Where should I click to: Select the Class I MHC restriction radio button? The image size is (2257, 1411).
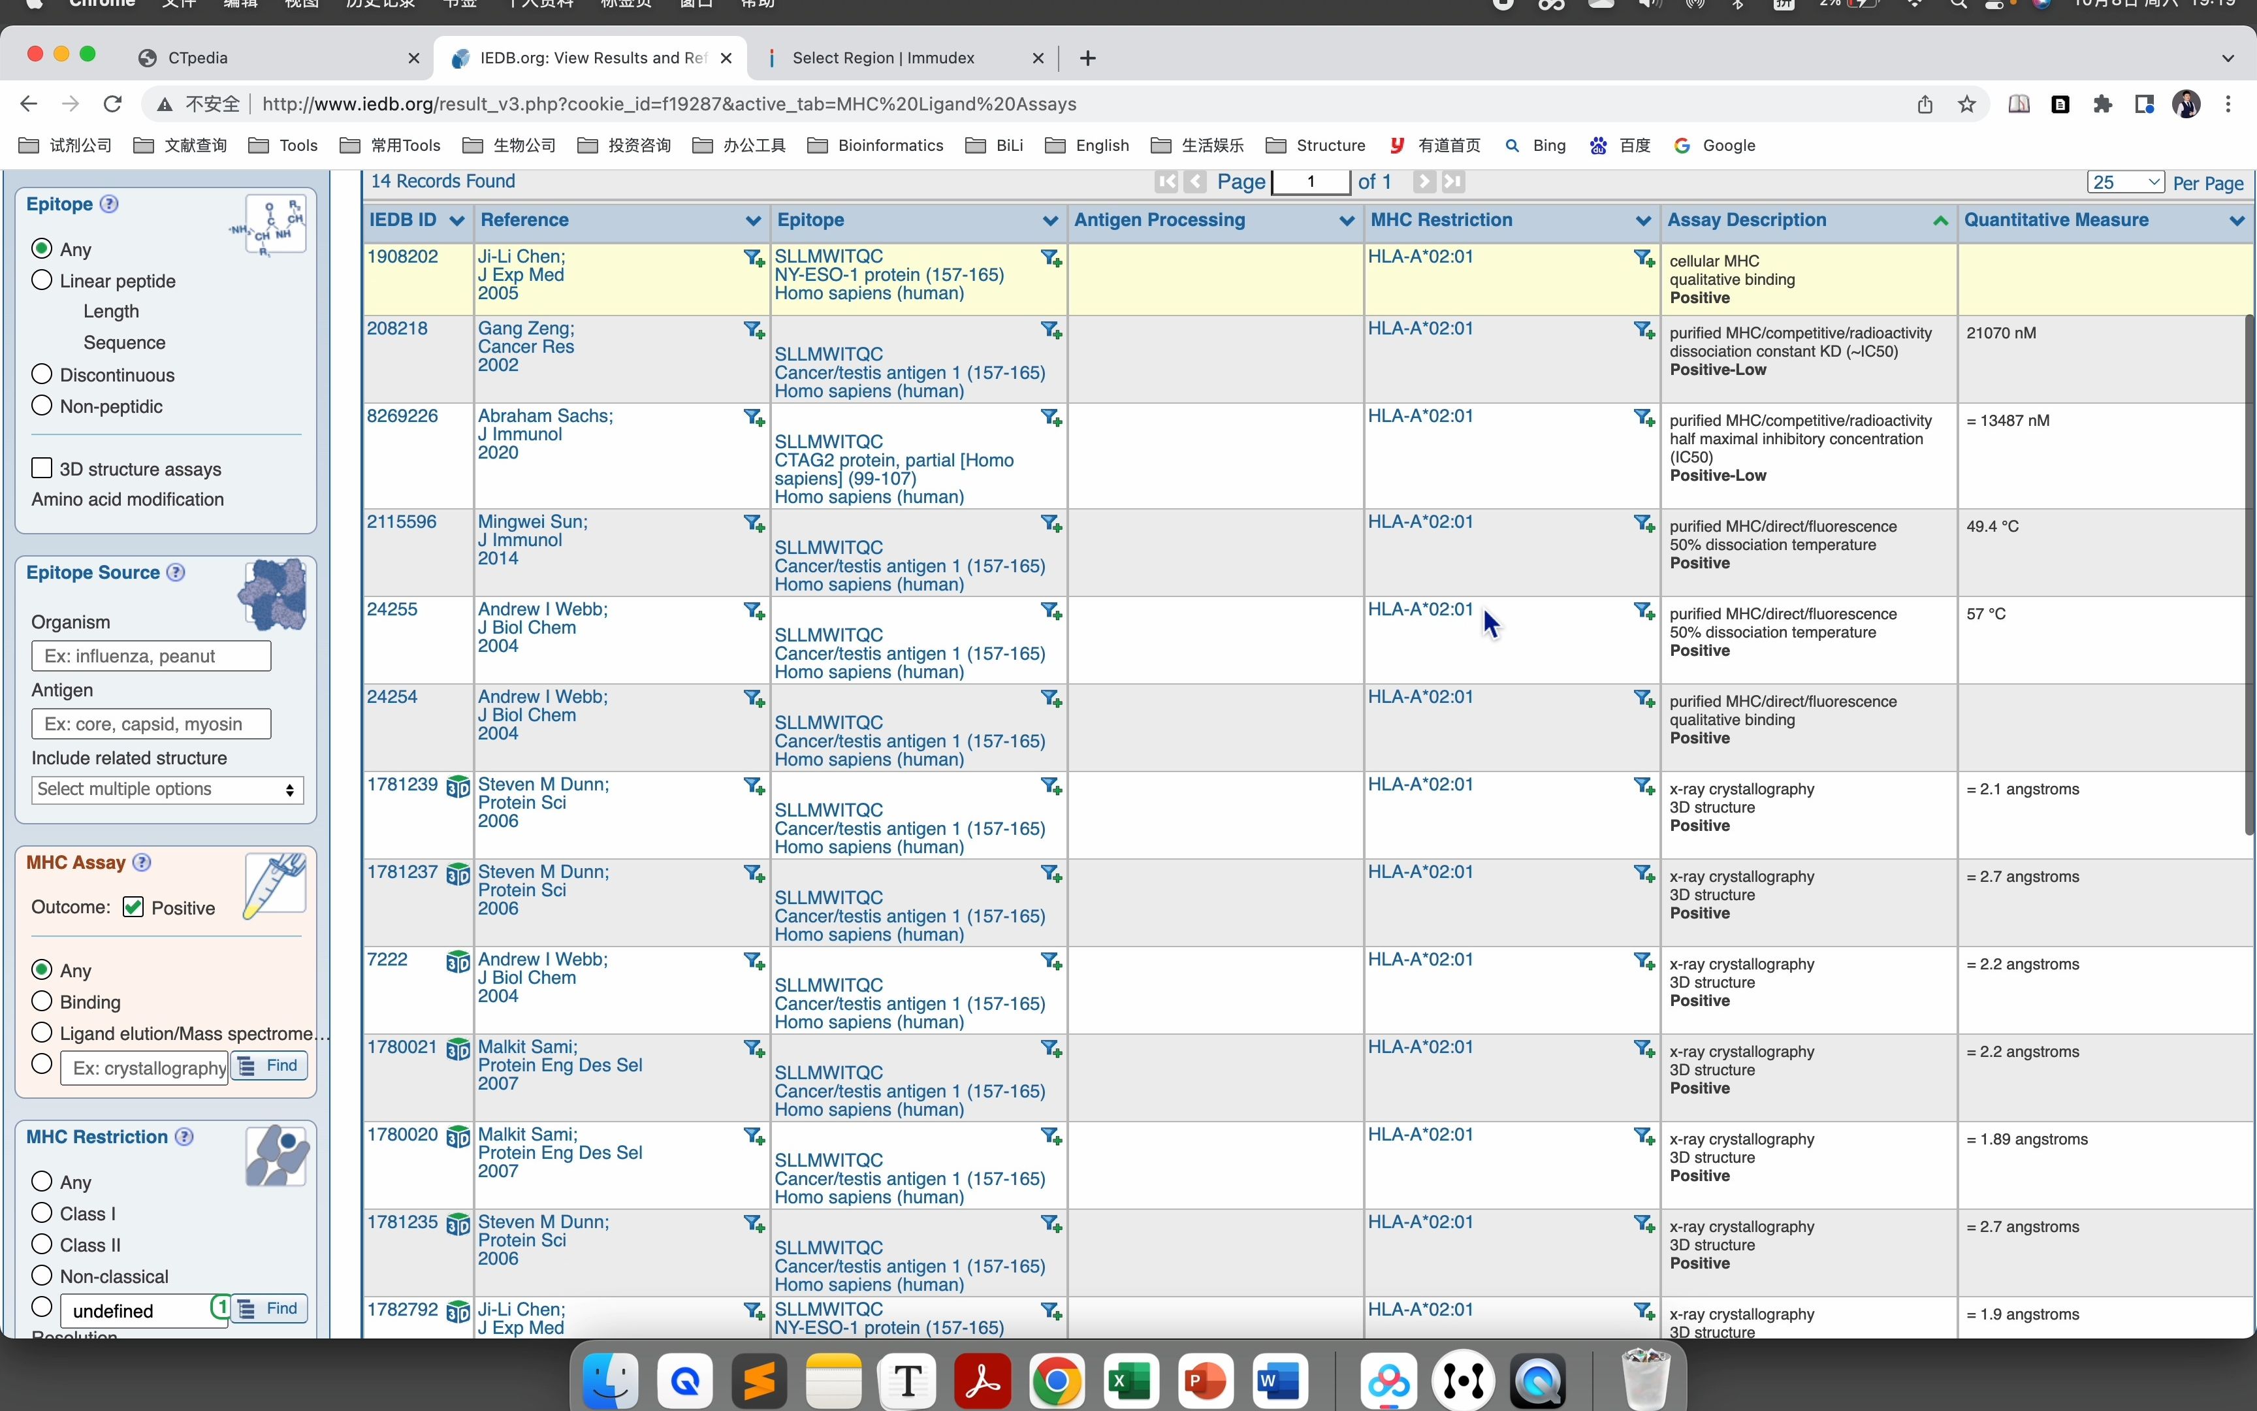point(40,1211)
